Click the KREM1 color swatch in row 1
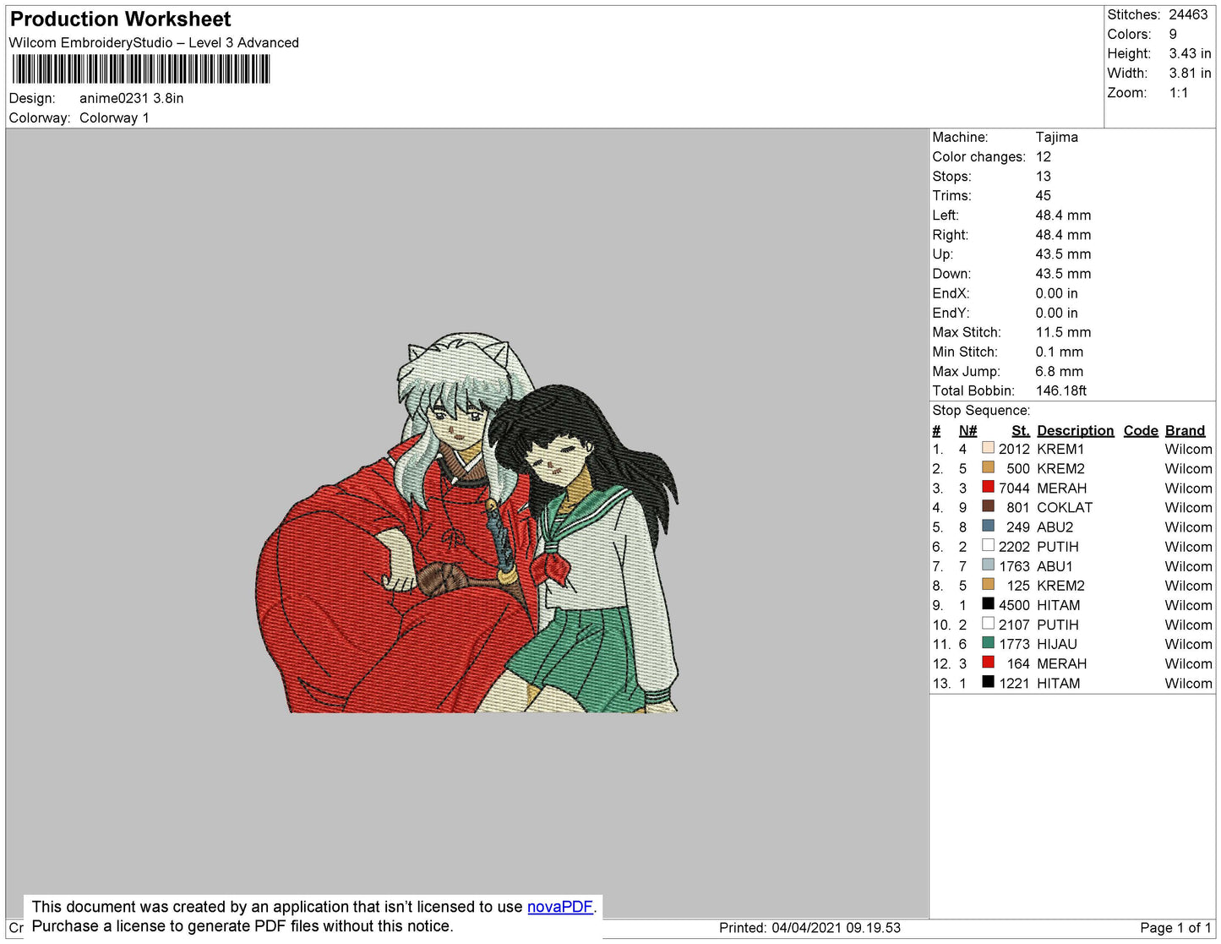This screenshot has height=944, width=1221. 988,448
